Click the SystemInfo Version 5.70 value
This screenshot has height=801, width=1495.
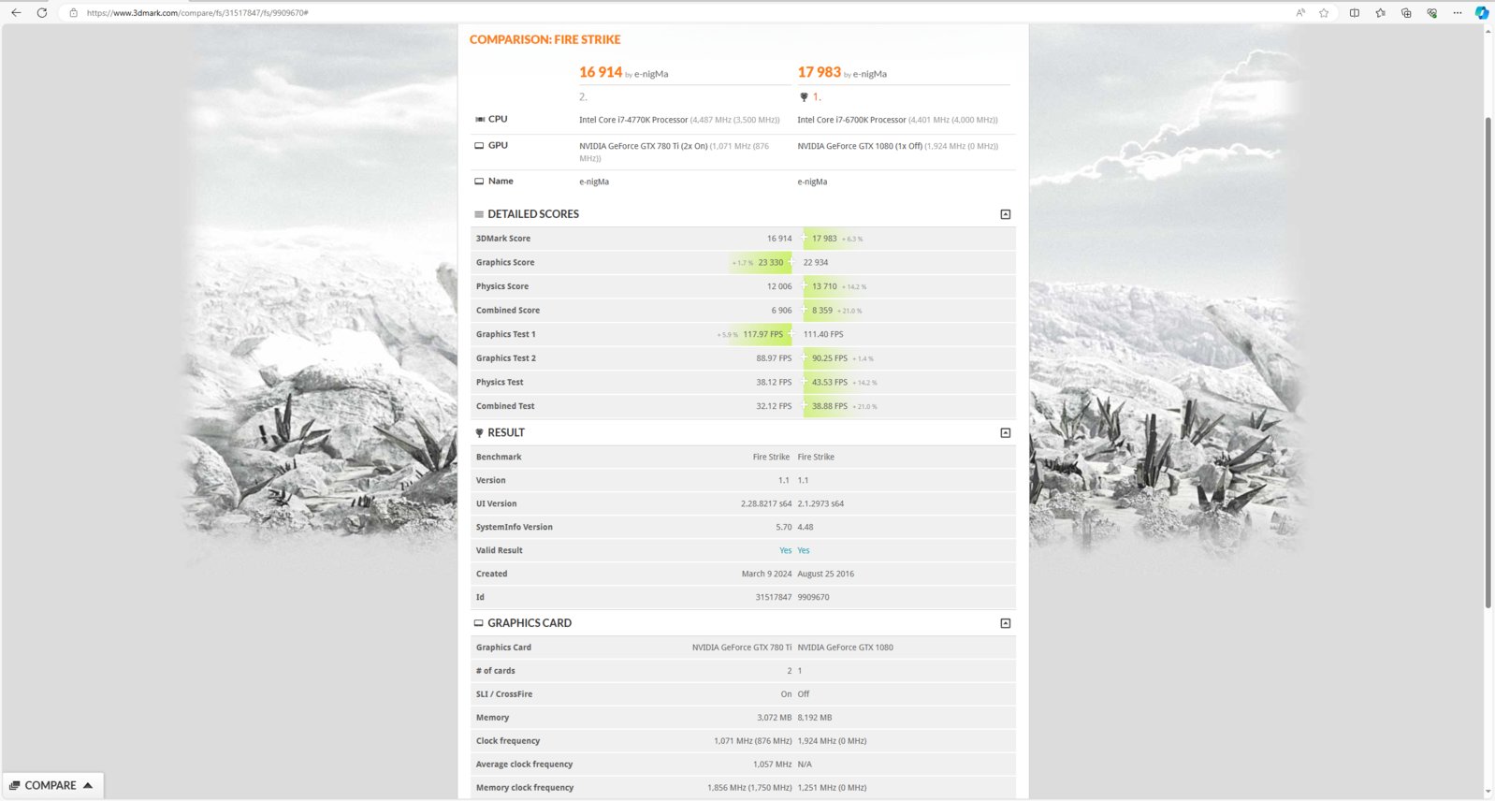coord(784,527)
